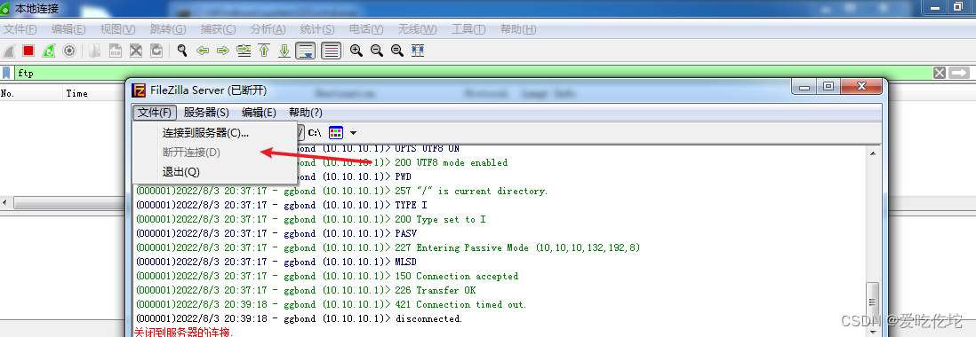Click the colored grid sort icon
This screenshot has height=337, width=976.
tap(335, 132)
